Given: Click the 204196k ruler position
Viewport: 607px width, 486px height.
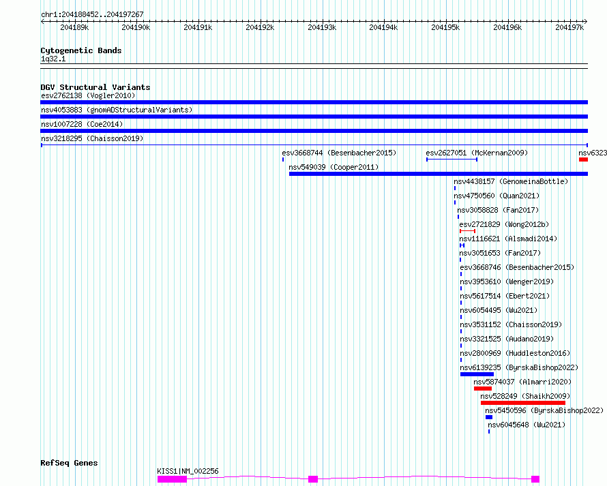Looking at the screenshot, I should click(x=507, y=27).
